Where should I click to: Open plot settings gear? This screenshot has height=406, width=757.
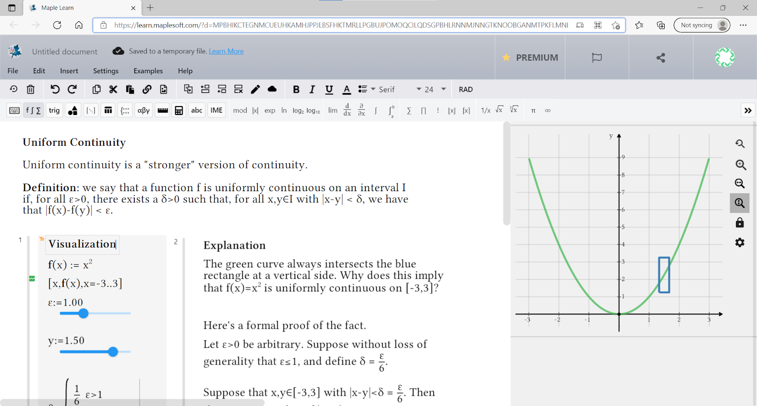pyautogui.click(x=740, y=242)
